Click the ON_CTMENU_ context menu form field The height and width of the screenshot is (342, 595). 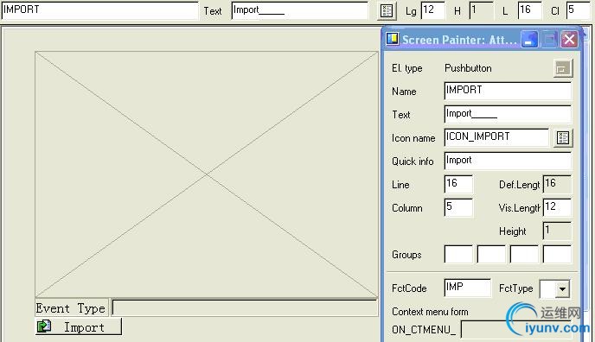[x=516, y=330]
